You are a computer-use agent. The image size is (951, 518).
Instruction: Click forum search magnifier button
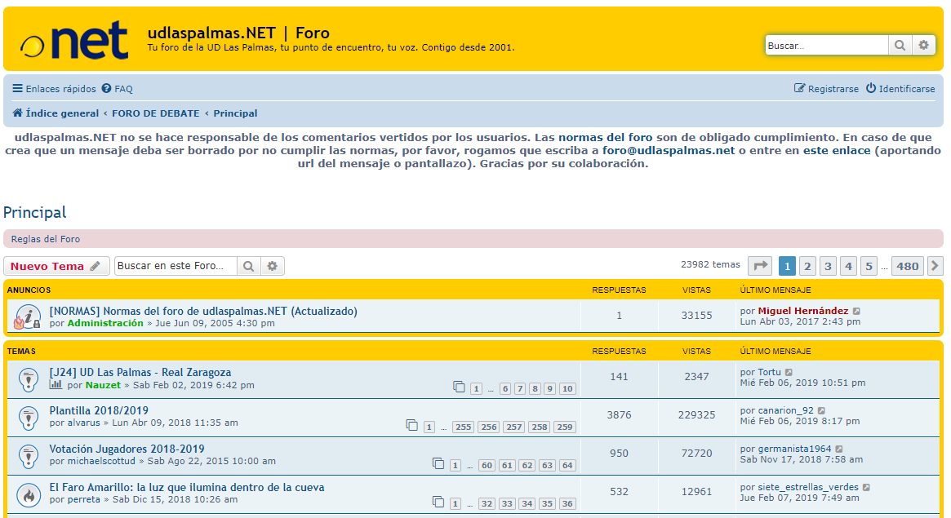249,266
